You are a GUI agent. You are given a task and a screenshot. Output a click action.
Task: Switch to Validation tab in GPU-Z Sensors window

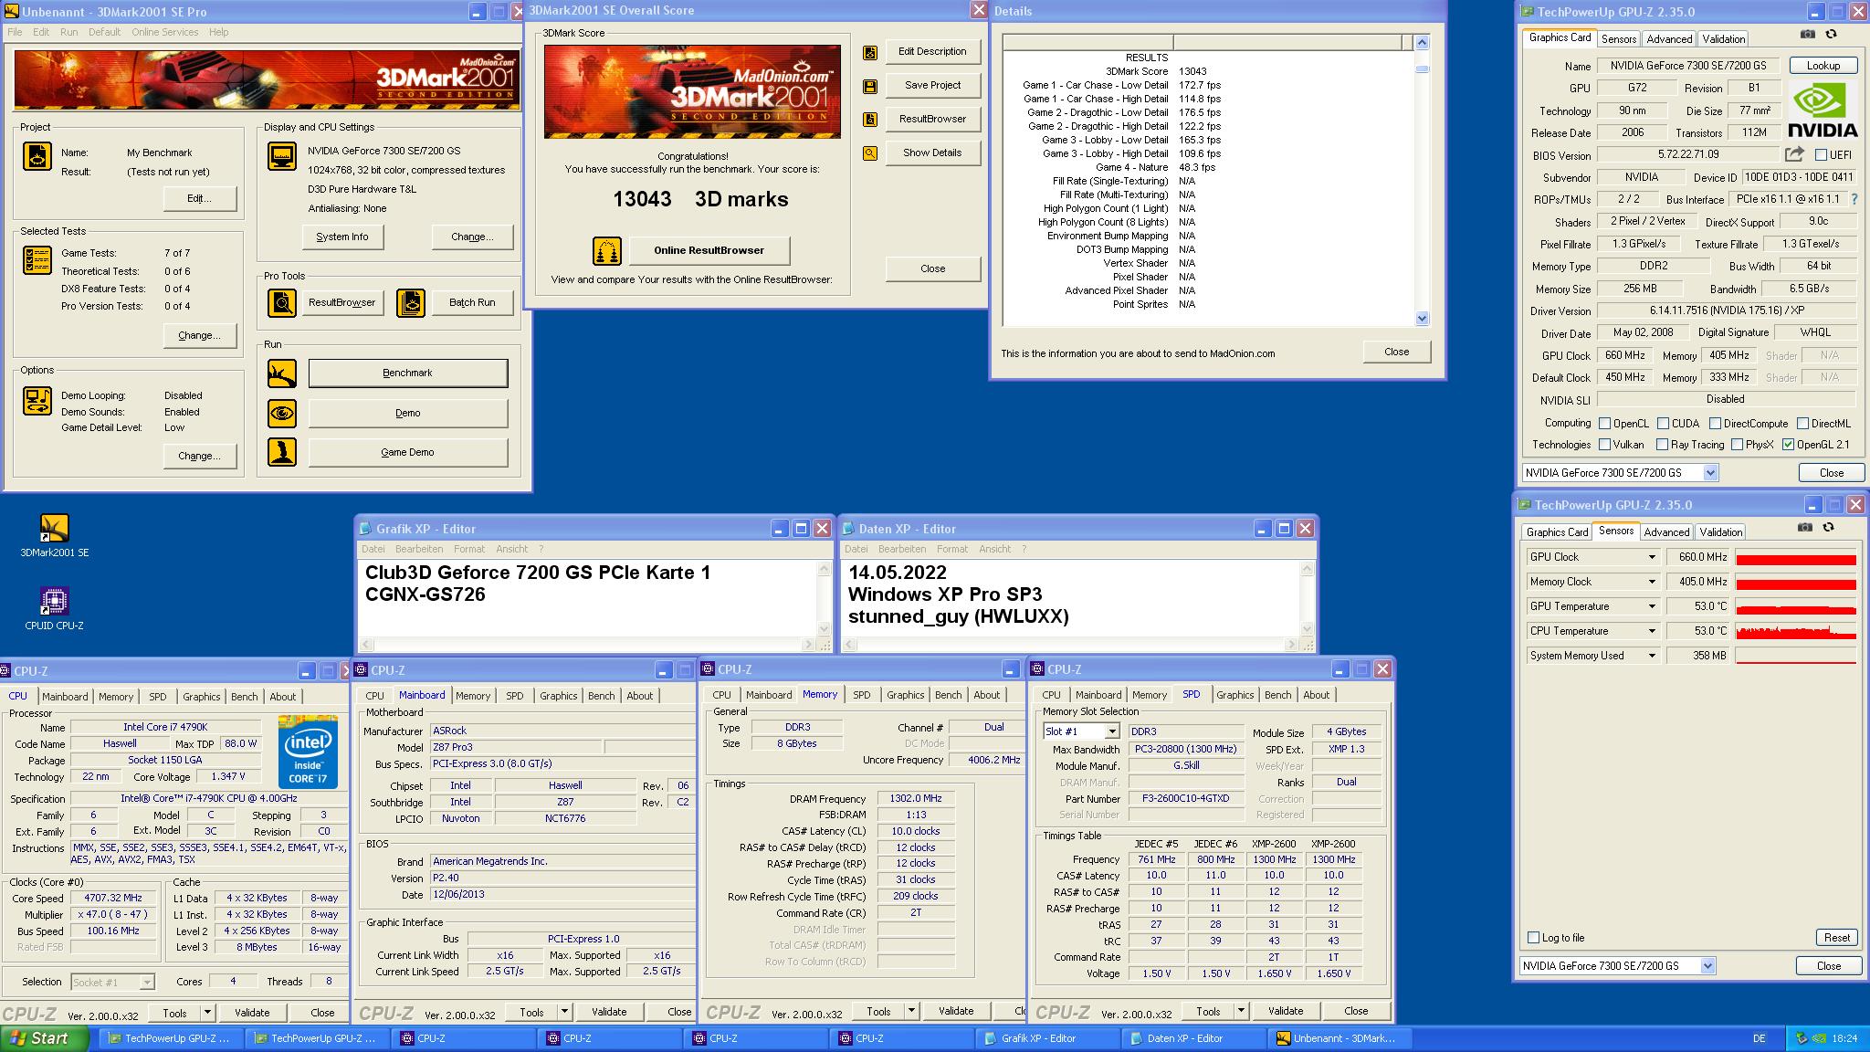[1721, 532]
